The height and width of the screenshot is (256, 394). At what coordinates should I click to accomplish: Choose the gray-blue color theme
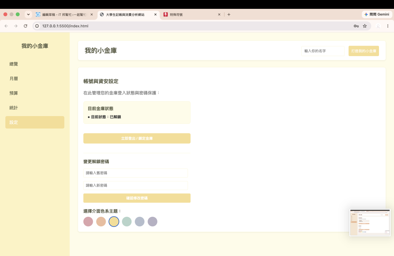(x=139, y=222)
